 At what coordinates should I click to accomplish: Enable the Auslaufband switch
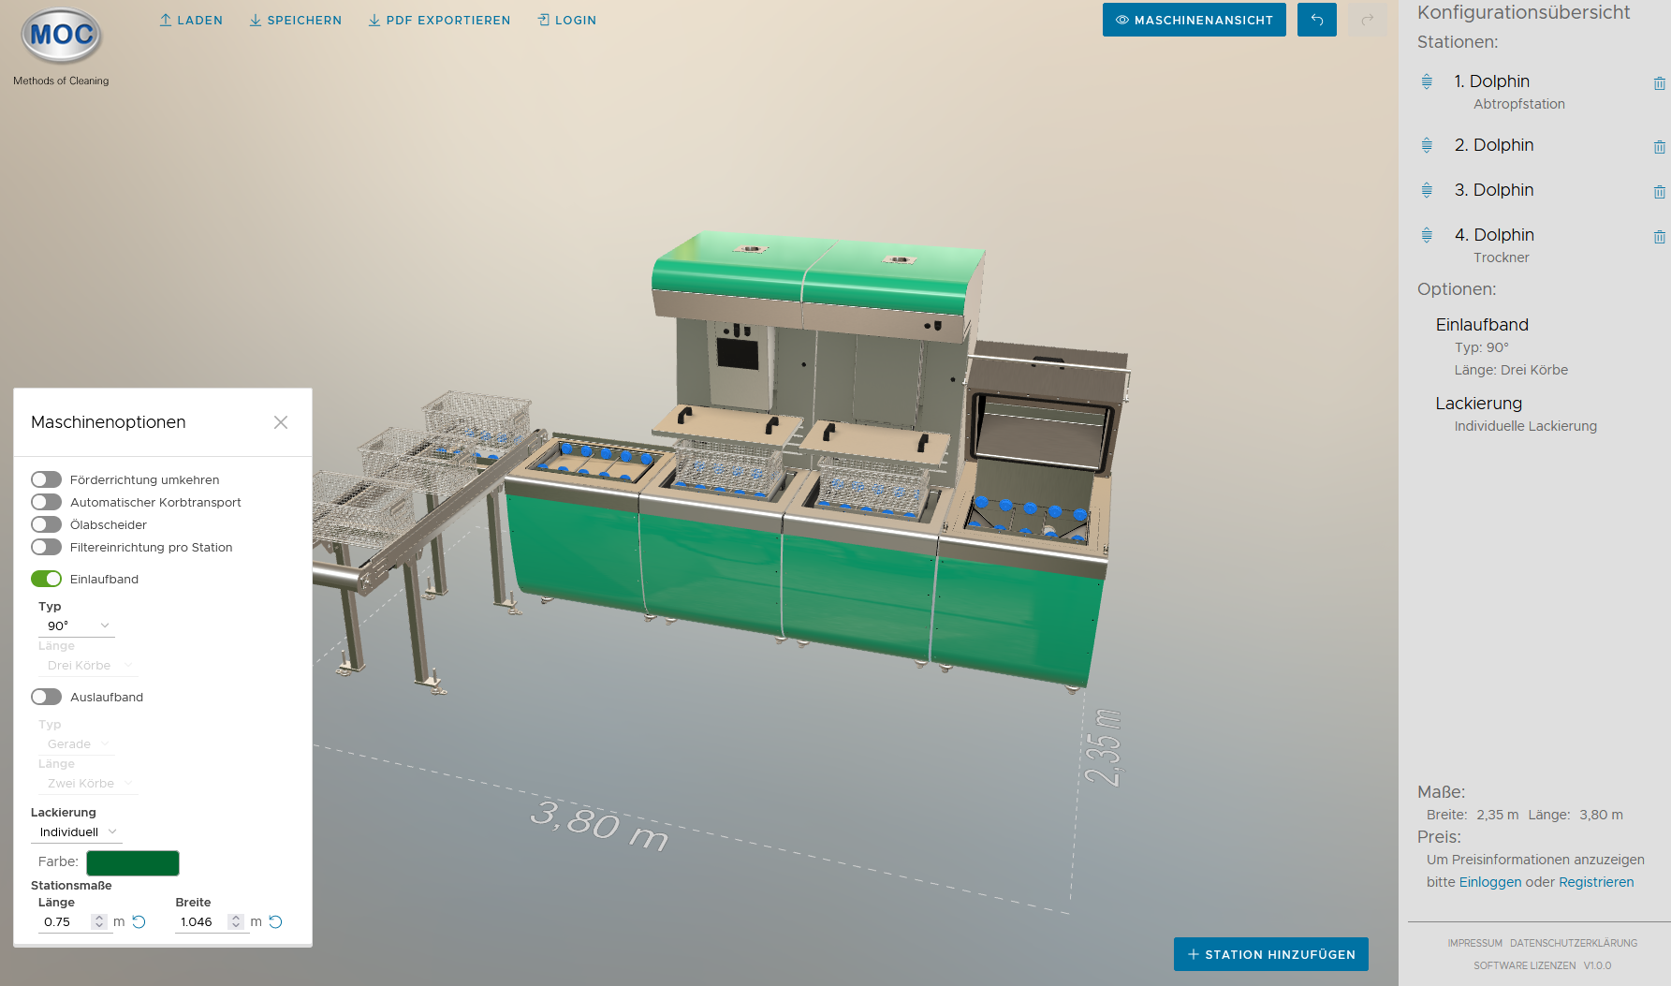tap(46, 697)
